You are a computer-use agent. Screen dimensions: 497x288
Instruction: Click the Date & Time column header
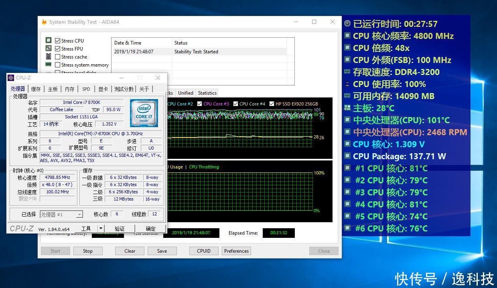click(142, 43)
